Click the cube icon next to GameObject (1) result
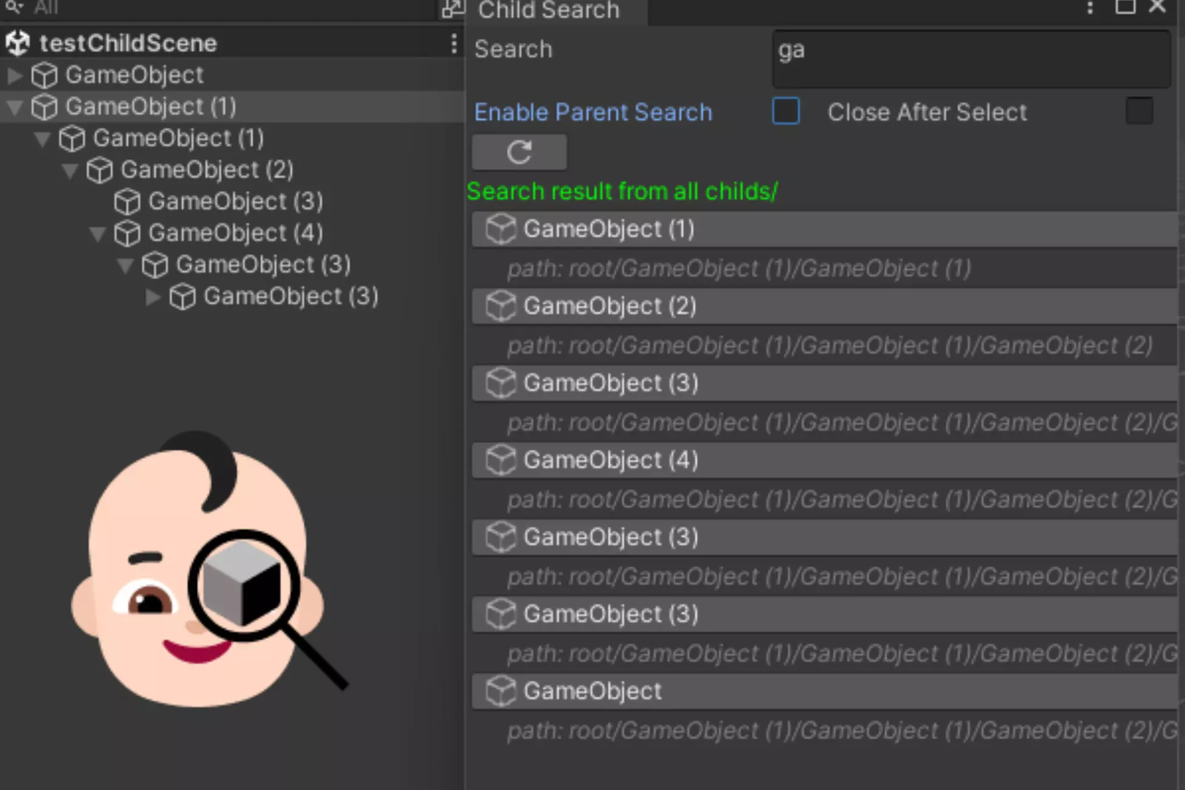The height and width of the screenshot is (790, 1185). (500, 229)
